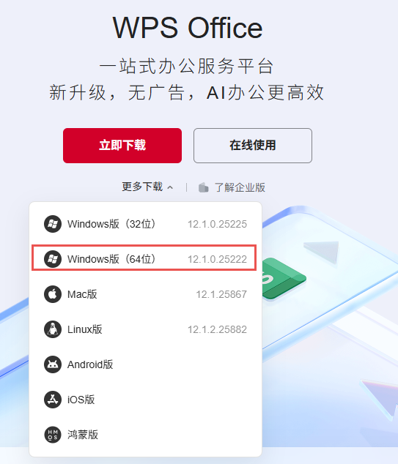Viewport: 398px width, 464px height.
Task: Click the enterprise edition icon beside 了解企业版
Action: (x=204, y=187)
